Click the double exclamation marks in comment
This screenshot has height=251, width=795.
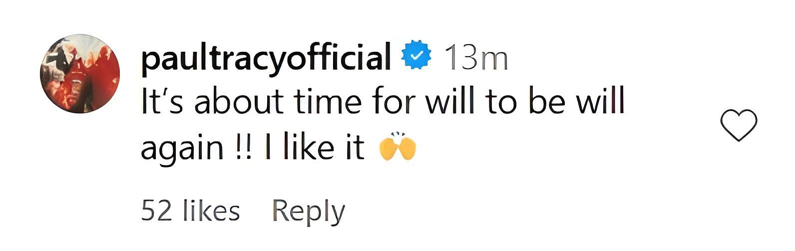[243, 148]
